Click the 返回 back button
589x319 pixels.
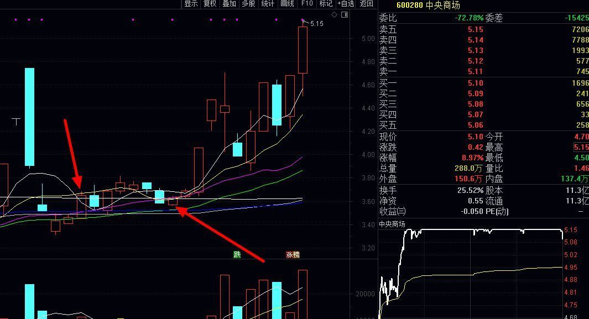click(x=367, y=4)
